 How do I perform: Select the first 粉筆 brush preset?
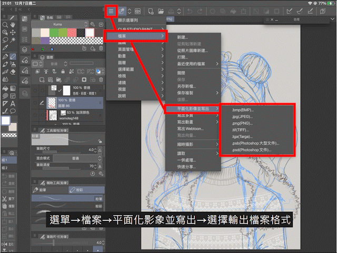pos(67,198)
